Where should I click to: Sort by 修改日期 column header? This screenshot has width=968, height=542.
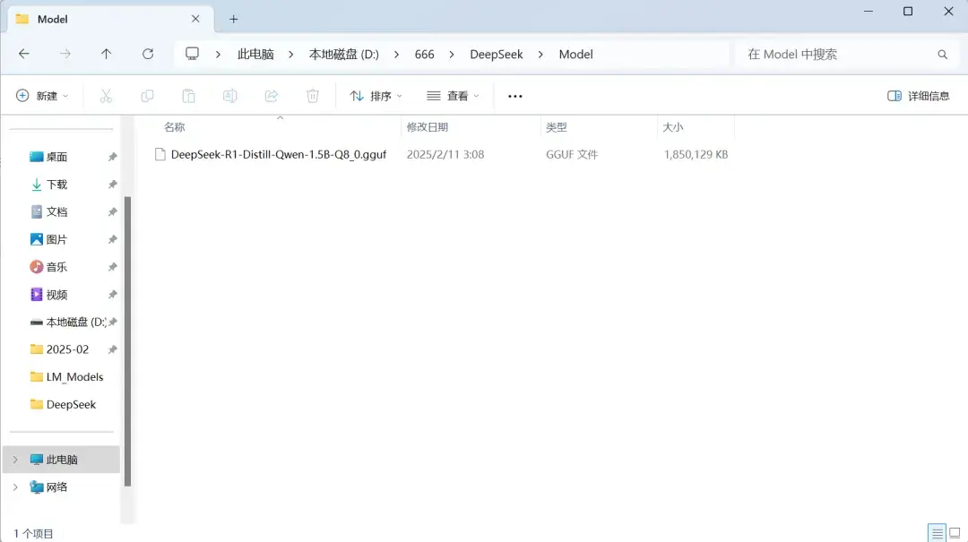[428, 127]
